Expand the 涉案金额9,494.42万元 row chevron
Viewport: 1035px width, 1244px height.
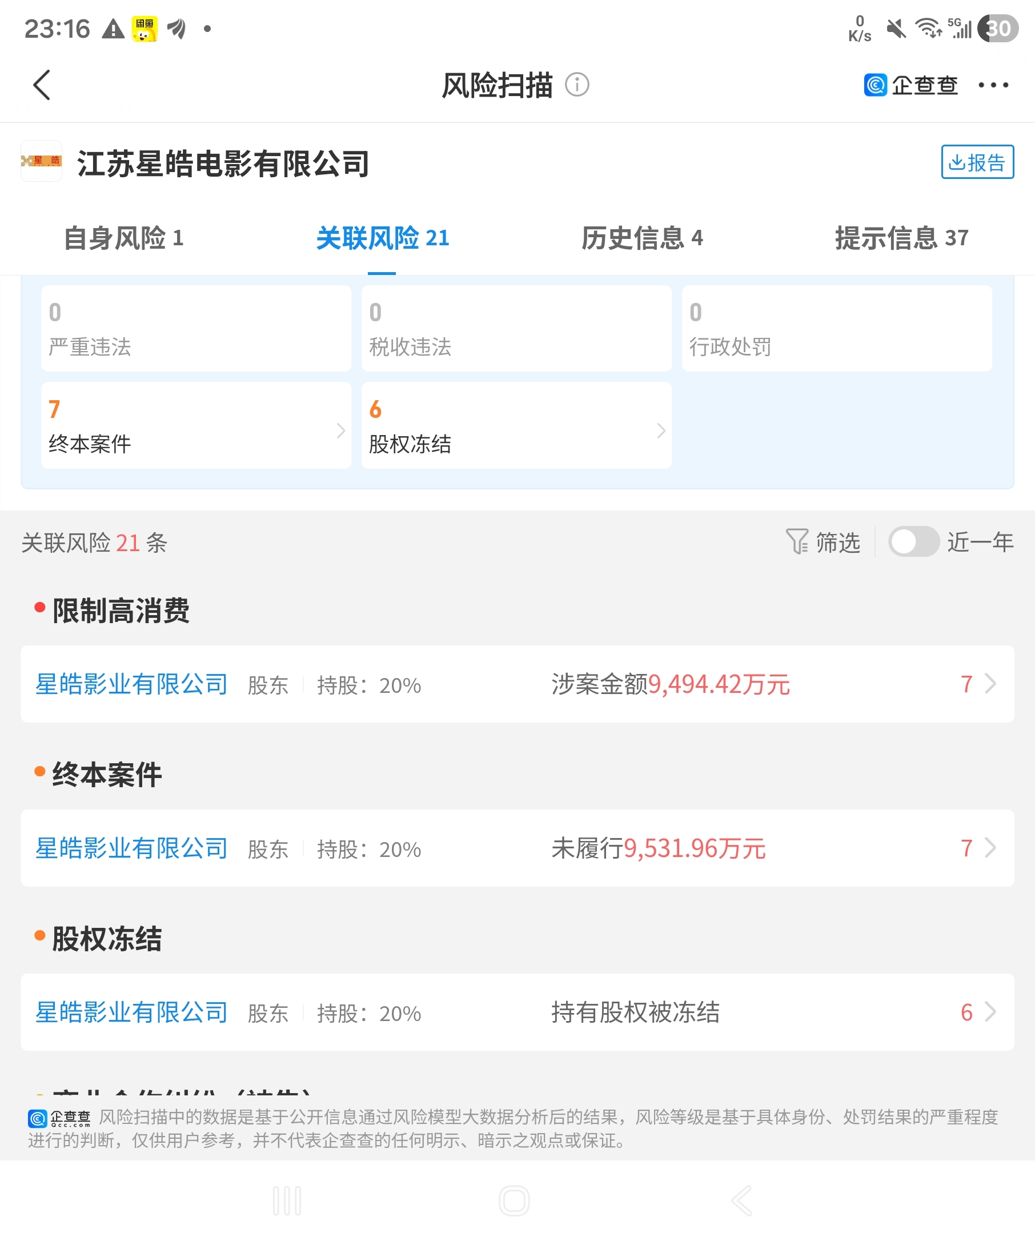tap(990, 684)
